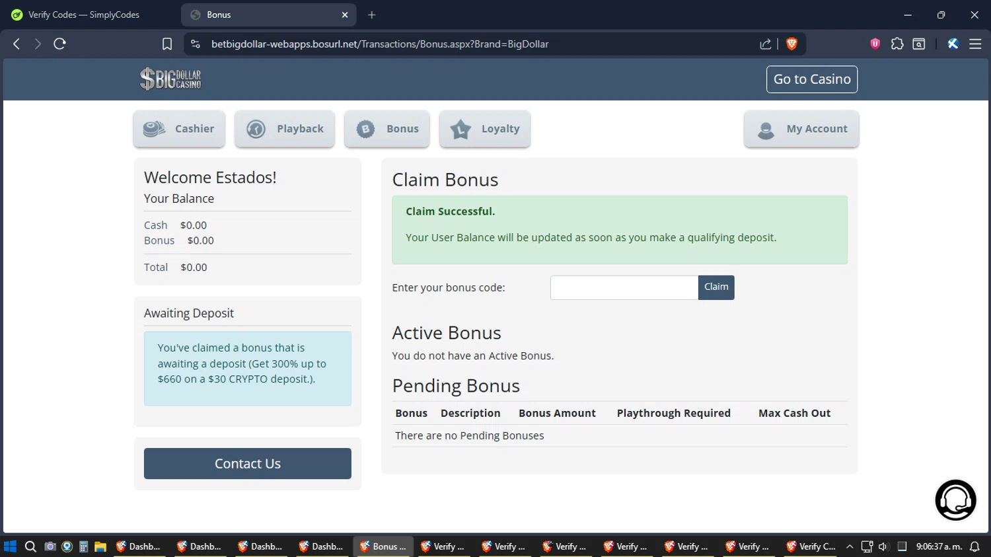Click the Big Dollar Casino logo
The width and height of the screenshot is (991, 557).
coord(170,79)
